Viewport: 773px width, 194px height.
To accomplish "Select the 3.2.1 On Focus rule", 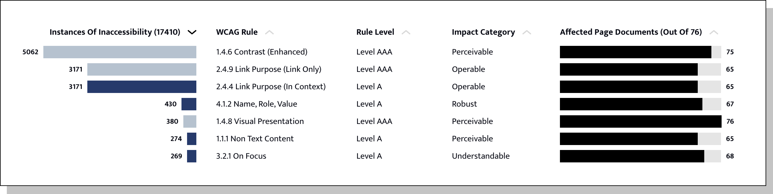I will 241,156.
